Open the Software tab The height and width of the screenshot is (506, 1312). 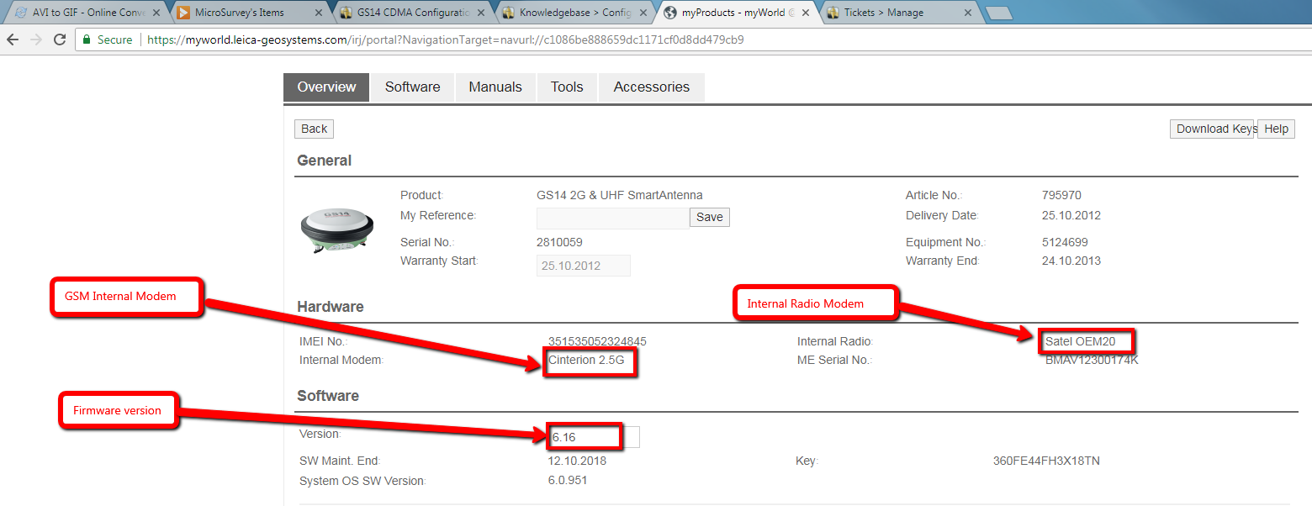[x=412, y=87]
